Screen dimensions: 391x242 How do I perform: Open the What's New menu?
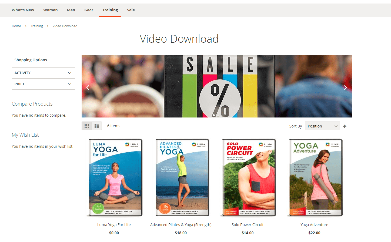tap(23, 10)
